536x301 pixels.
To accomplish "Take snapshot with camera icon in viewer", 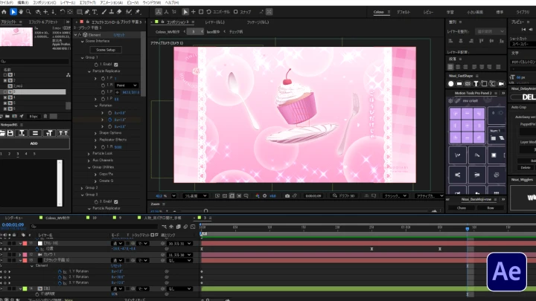I will (287, 196).
